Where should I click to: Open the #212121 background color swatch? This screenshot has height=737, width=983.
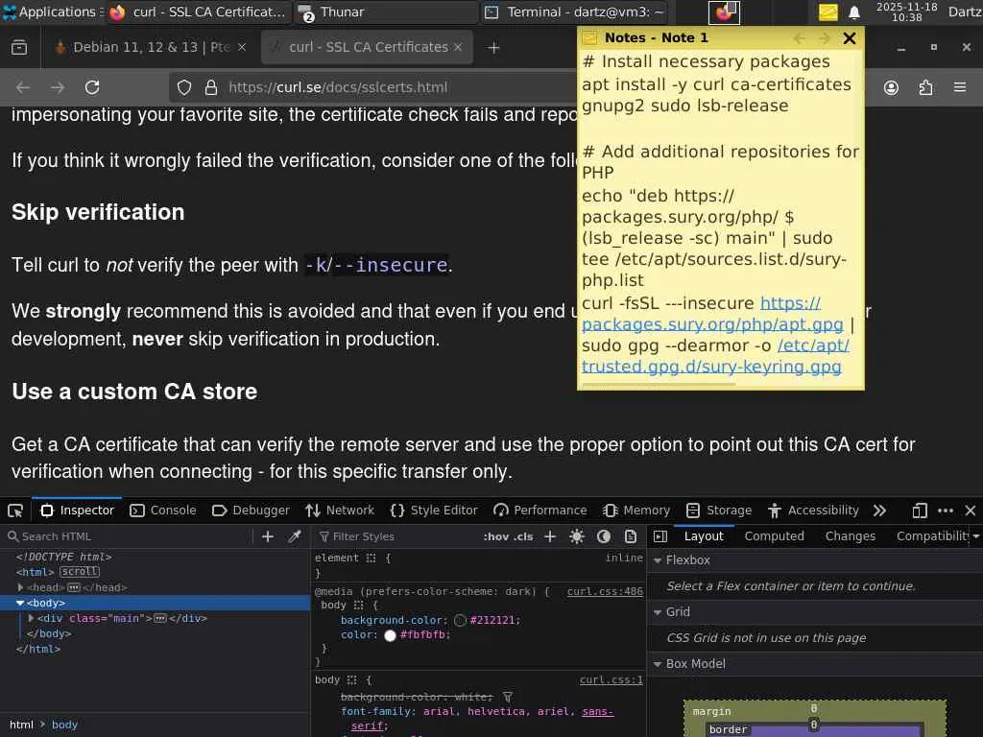[460, 621]
